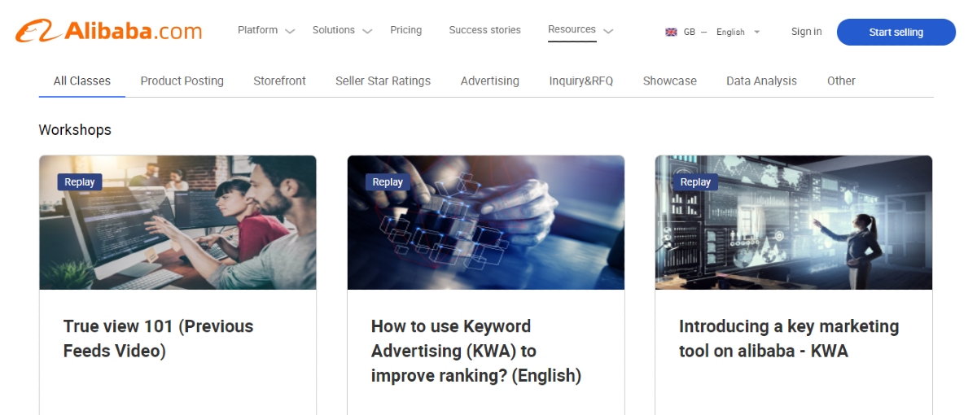This screenshot has width=977, height=415.
Task: Expand the Platform menu chevron
Action: [290, 32]
